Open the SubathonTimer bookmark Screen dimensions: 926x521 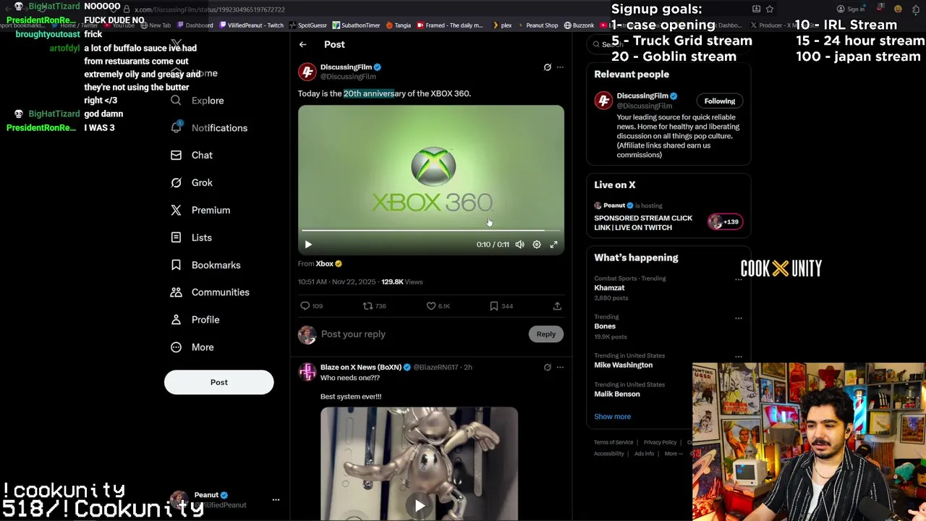(x=356, y=25)
